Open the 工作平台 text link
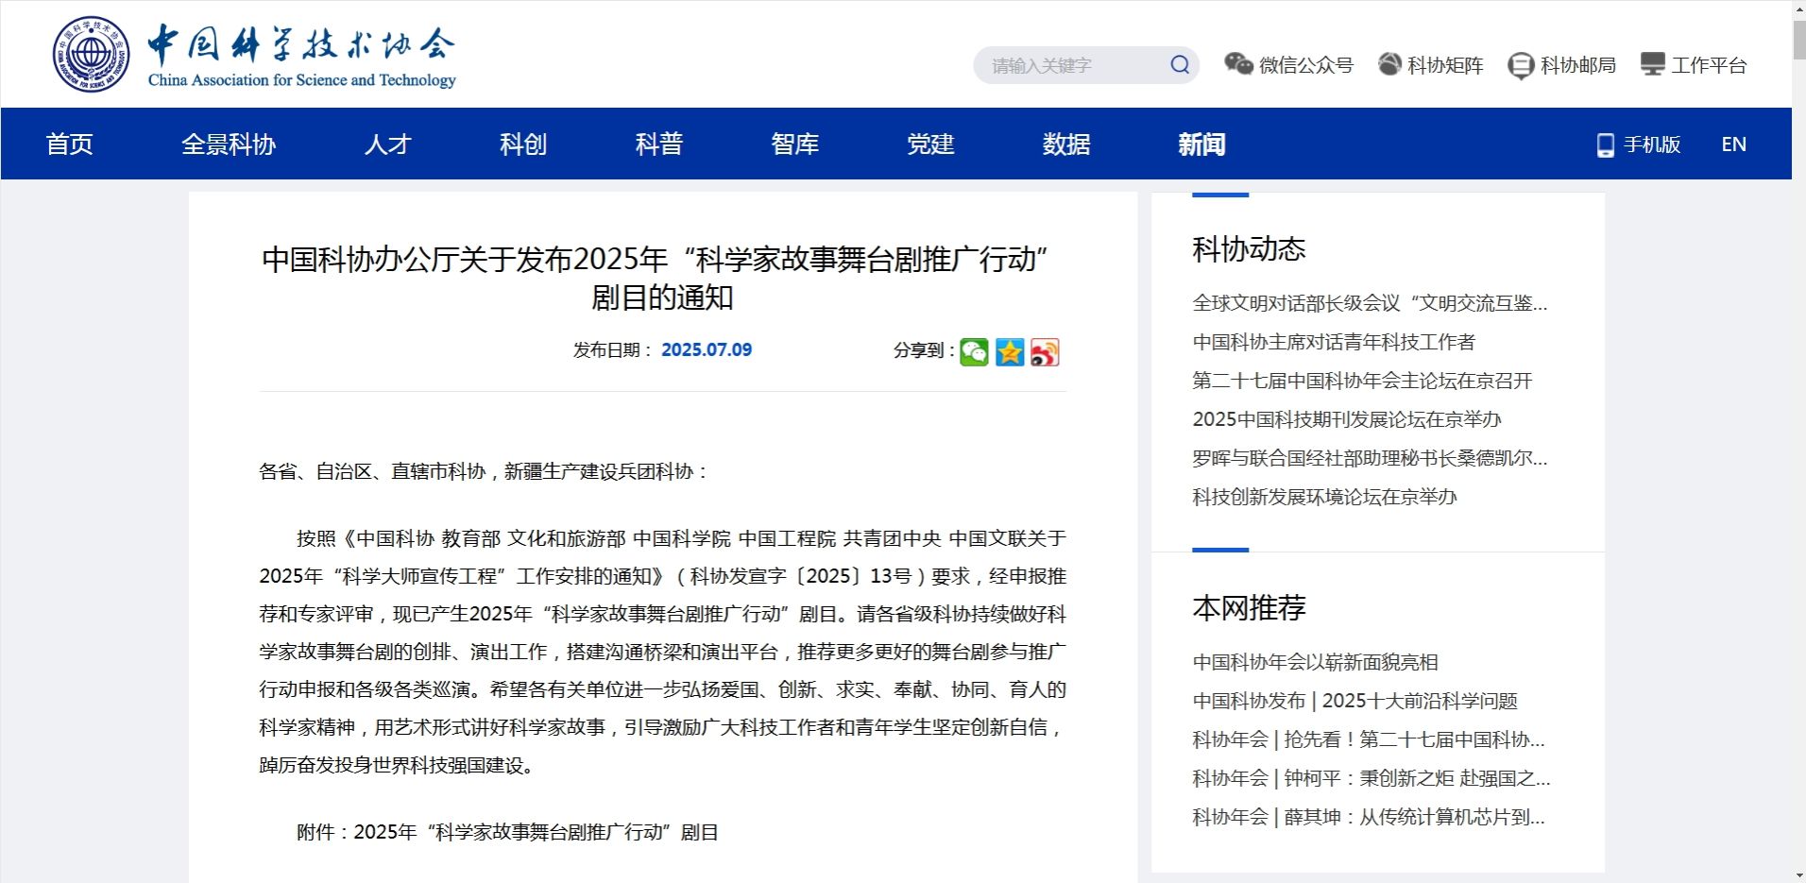This screenshot has width=1806, height=883. tap(1709, 65)
